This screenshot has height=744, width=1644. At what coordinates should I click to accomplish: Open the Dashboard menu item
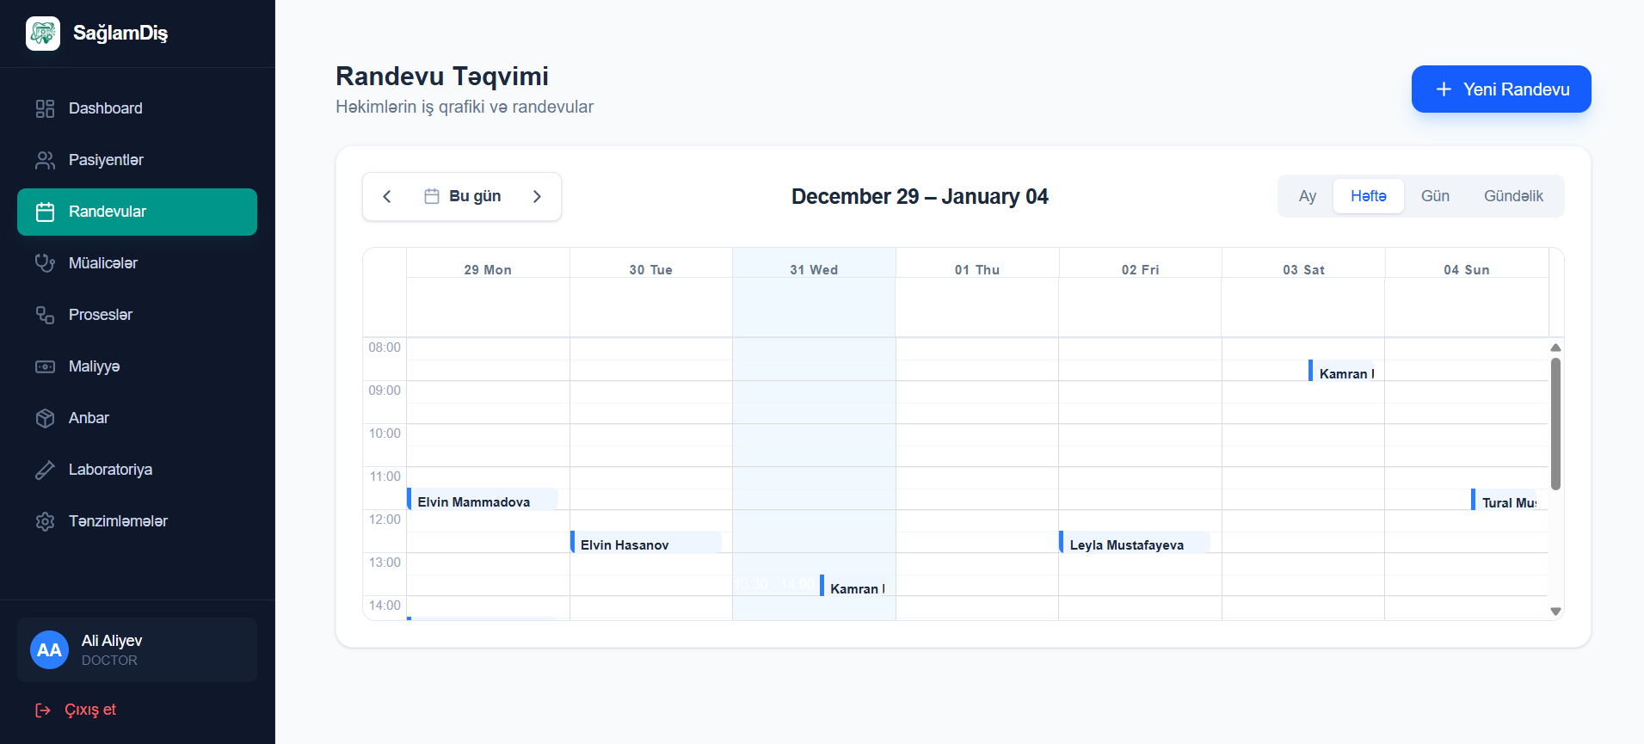[x=137, y=108]
